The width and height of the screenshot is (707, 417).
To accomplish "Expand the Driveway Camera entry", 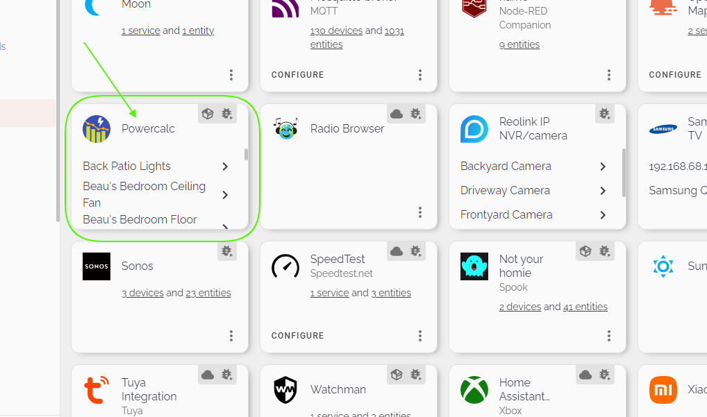I will tap(603, 190).
